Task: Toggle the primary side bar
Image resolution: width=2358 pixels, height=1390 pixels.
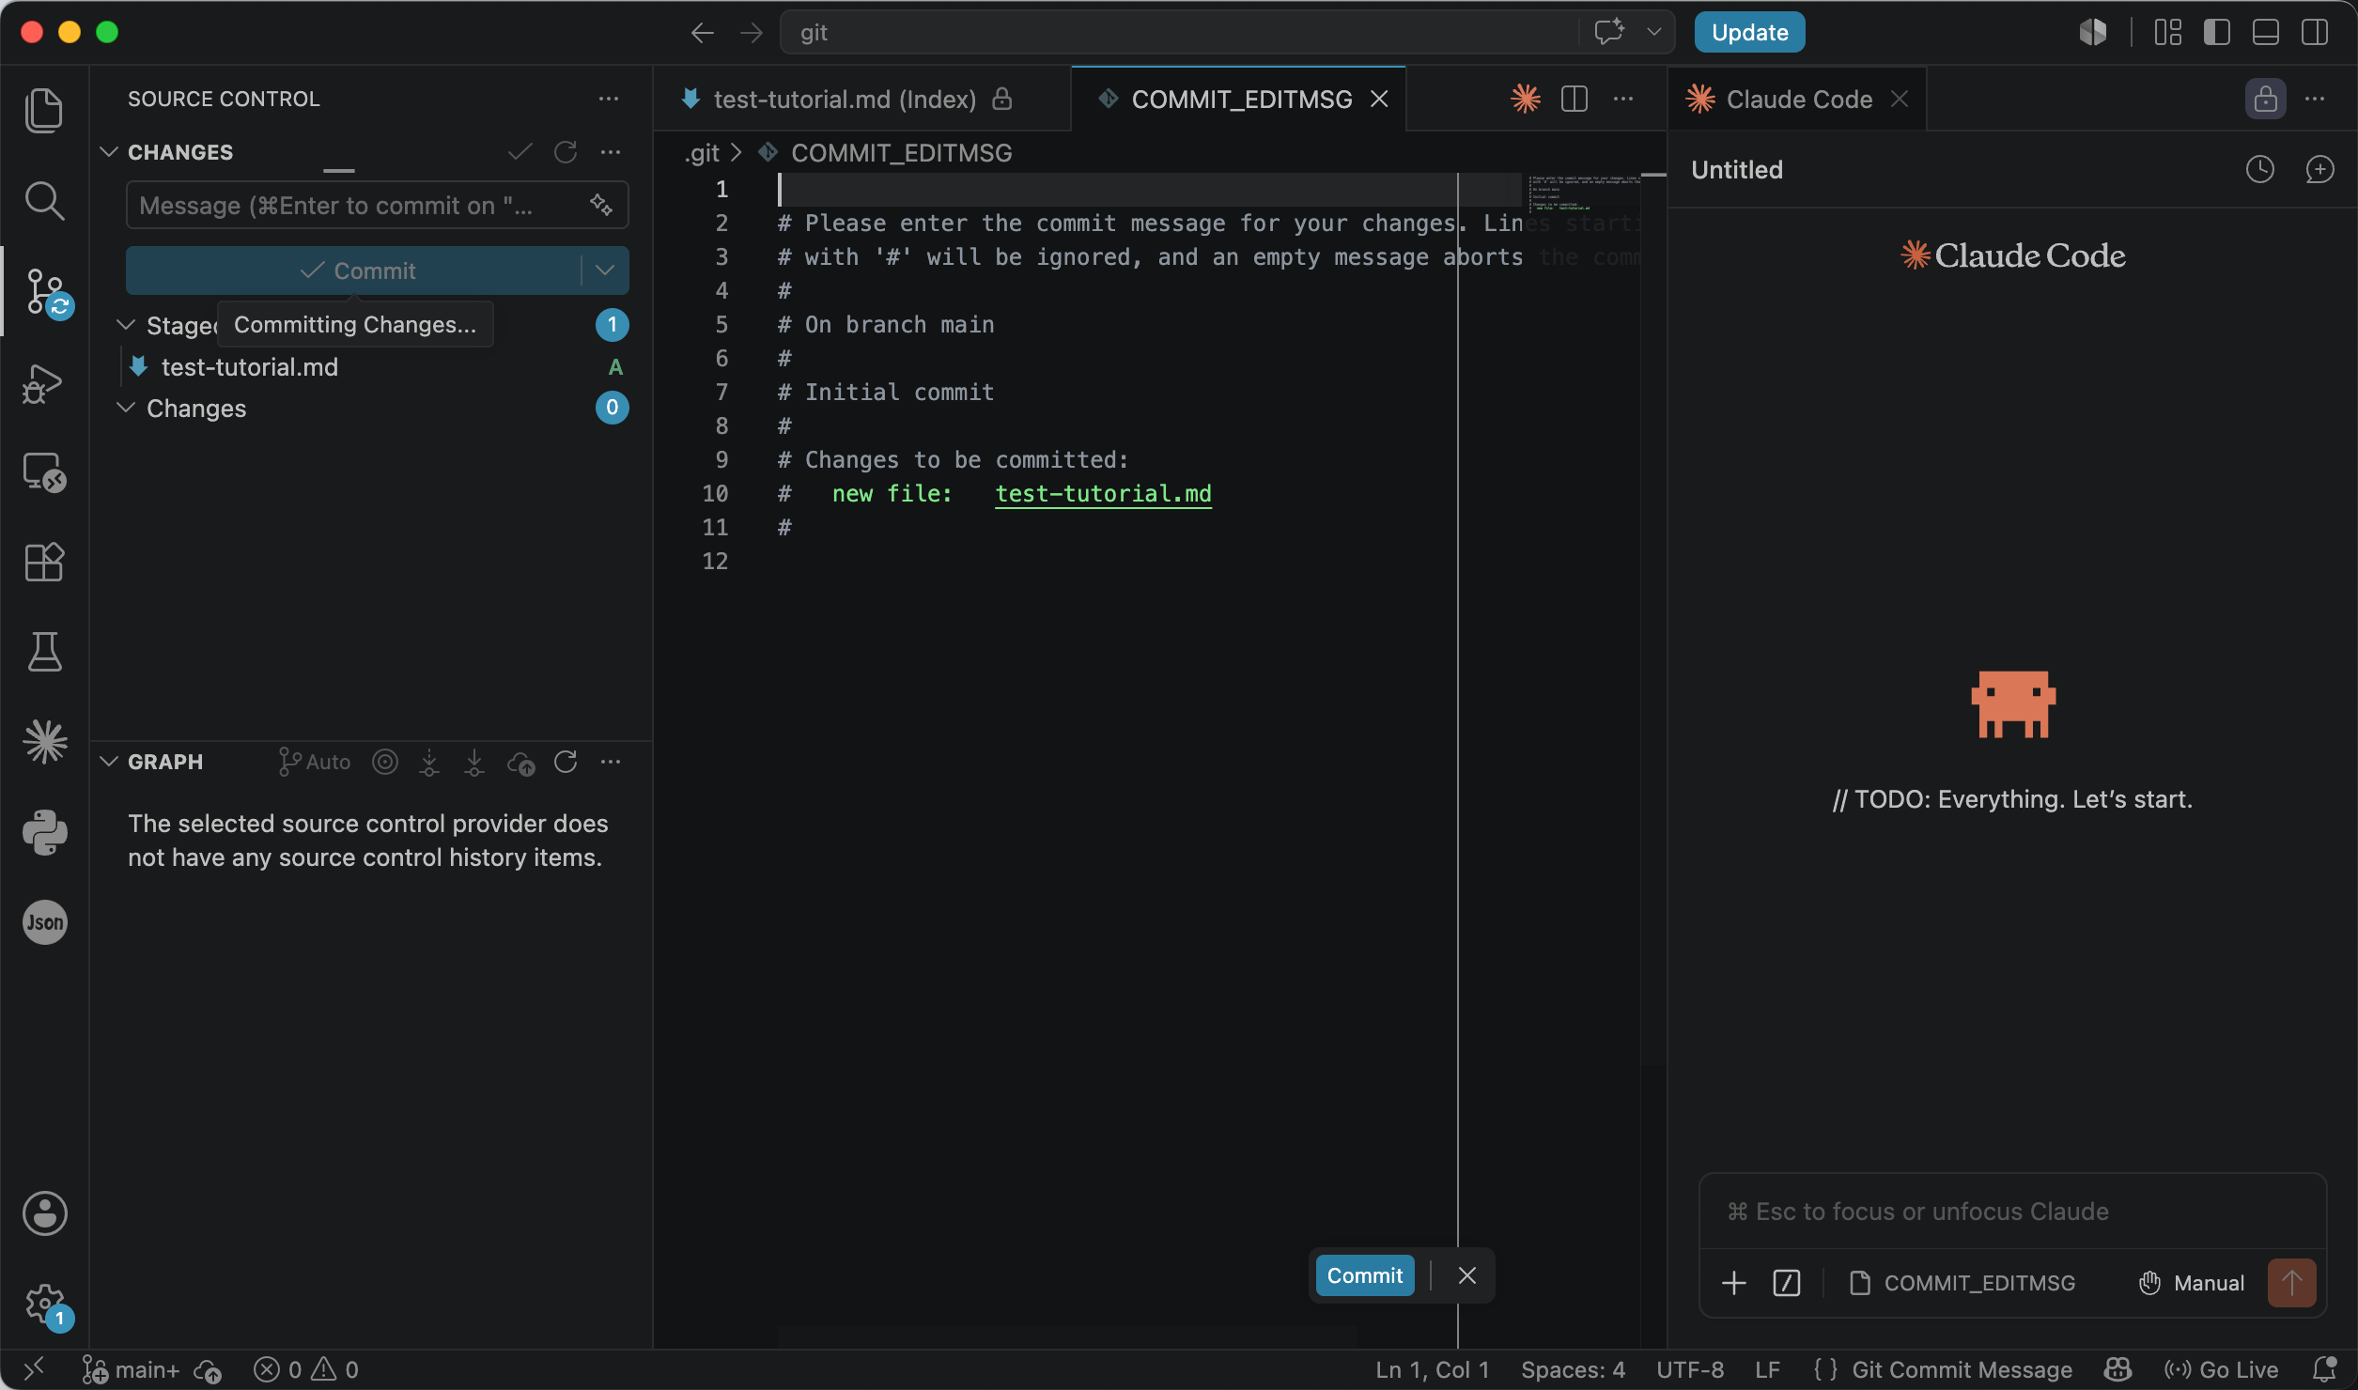Action: click(x=2217, y=33)
